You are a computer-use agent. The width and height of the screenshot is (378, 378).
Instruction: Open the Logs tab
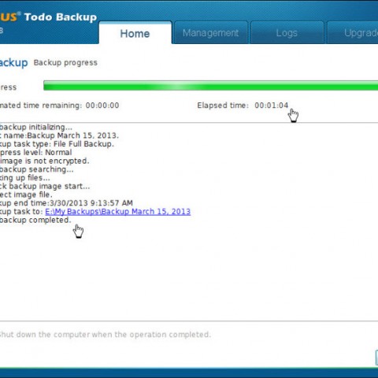(x=287, y=33)
